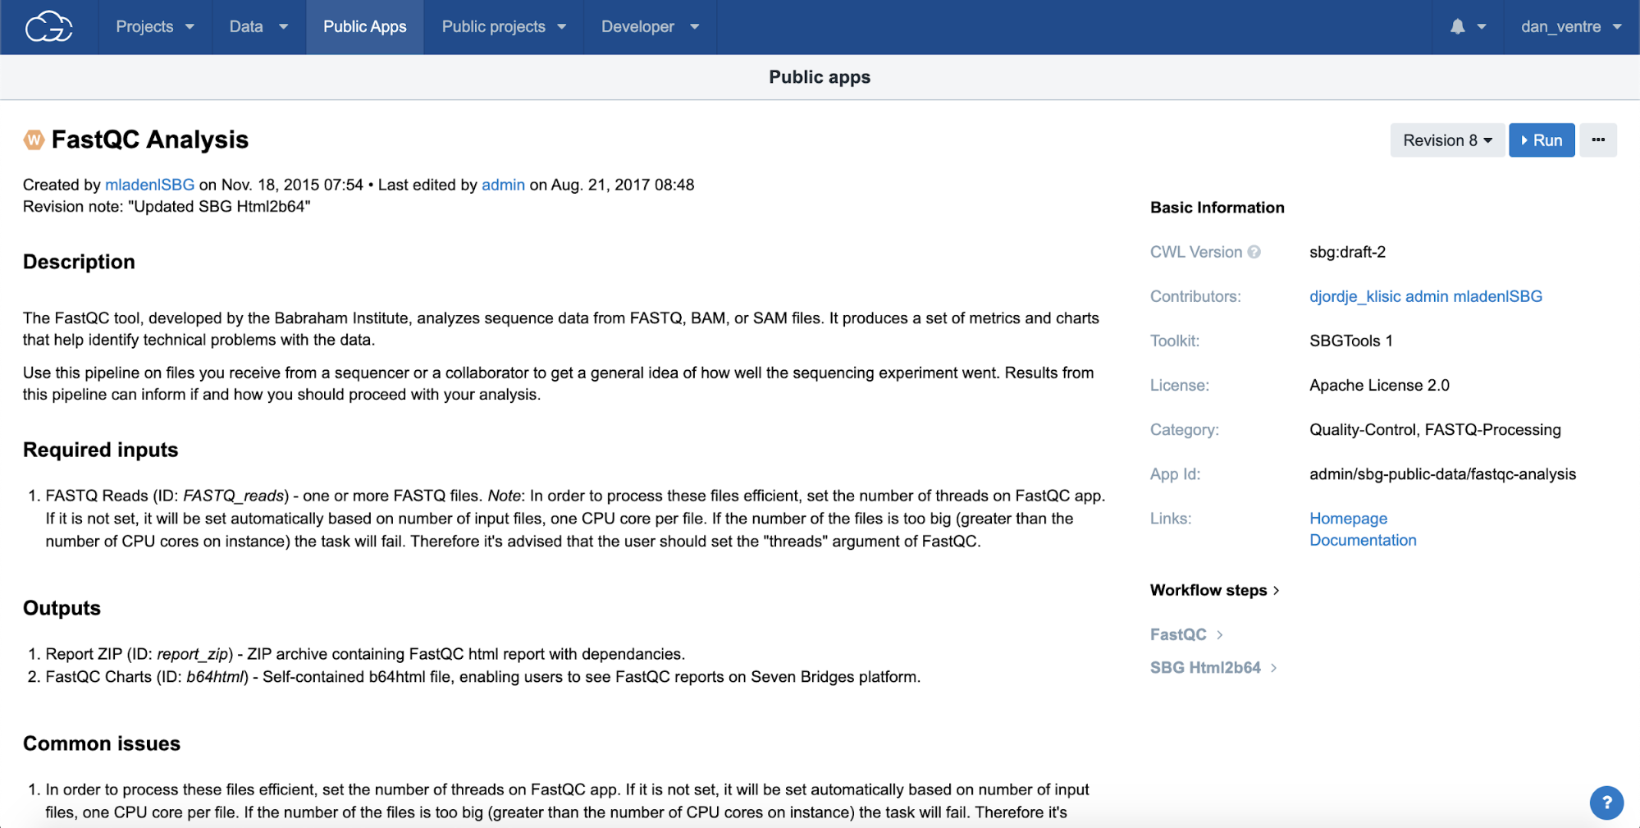Viewport: 1640px width, 828px height.
Task: Open the Data dropdown menu
Action: pyautogui.click(x=258, y=27)
